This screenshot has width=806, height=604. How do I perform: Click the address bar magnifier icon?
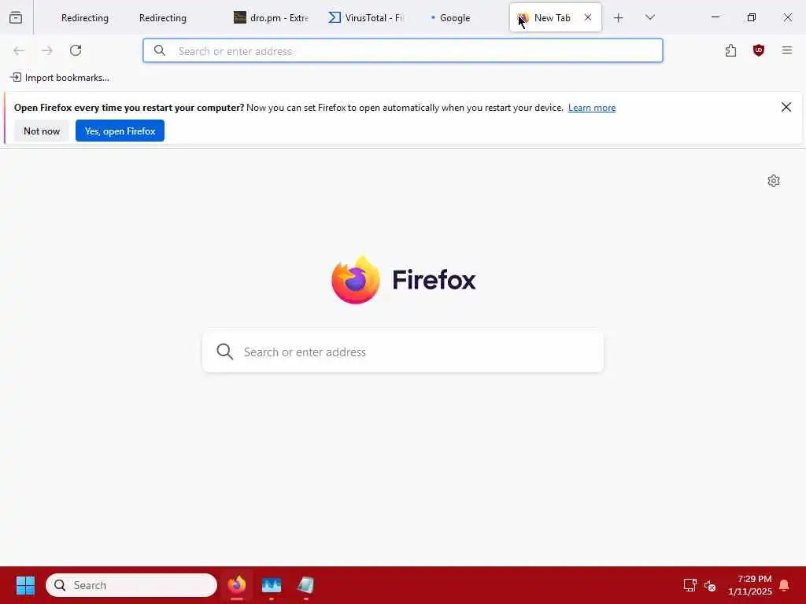click(x=160, y=50)
